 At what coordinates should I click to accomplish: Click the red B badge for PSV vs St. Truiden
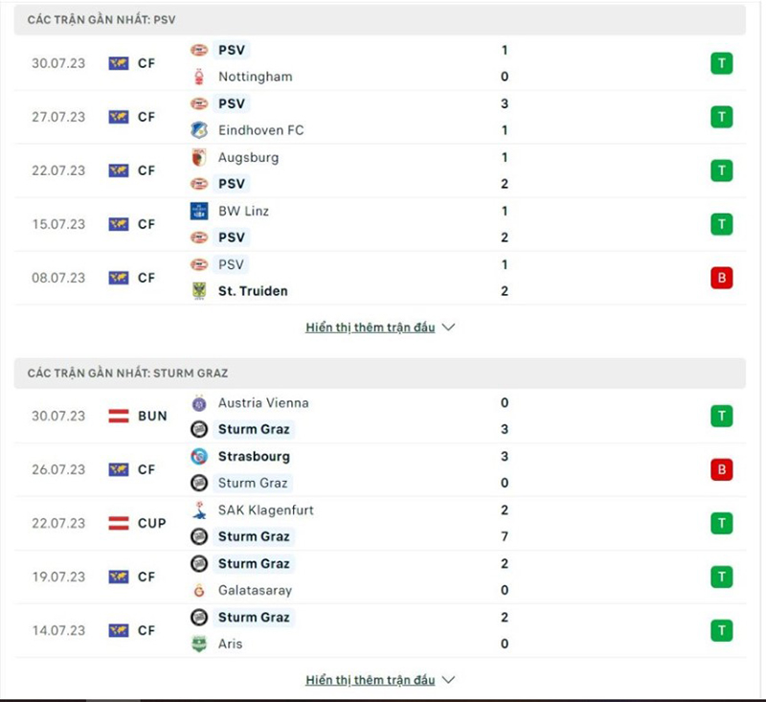(721, 278)
